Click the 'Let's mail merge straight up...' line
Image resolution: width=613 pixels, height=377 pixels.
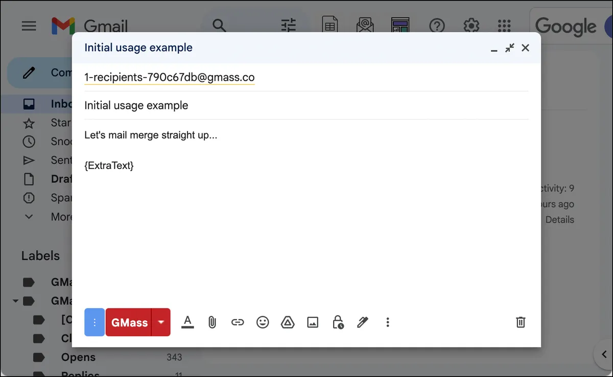(x=151, y=135)
